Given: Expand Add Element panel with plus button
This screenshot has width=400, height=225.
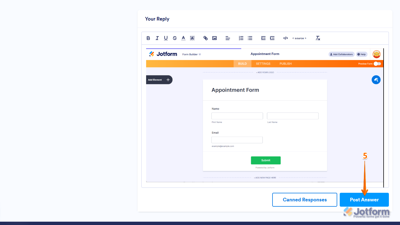Looking at the screenshot, I should tap(168, 80).
